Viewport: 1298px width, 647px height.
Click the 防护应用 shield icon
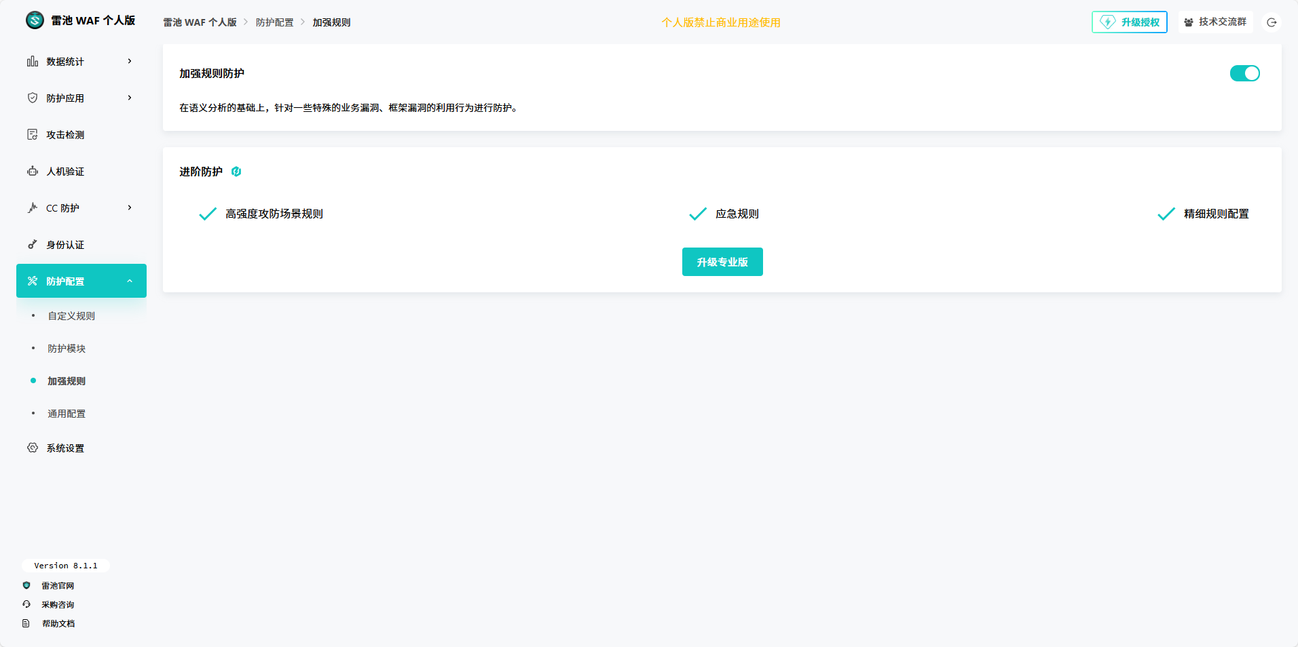coord(33,98)
